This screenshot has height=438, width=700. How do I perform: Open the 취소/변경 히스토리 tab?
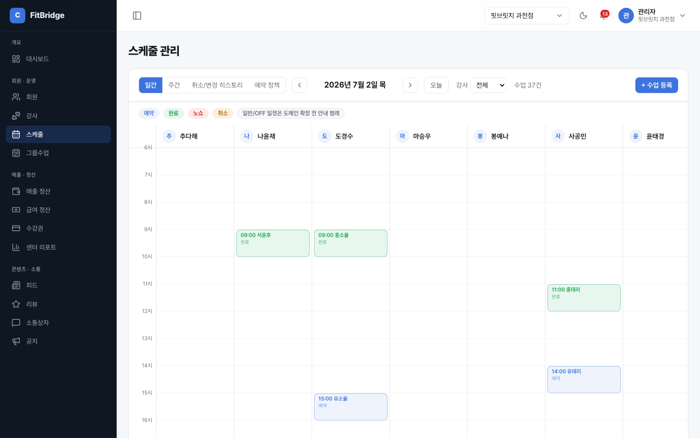coord(217,85)
